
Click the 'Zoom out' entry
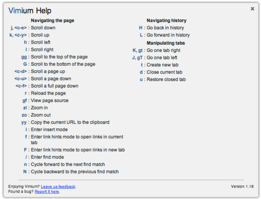[41, 115]
